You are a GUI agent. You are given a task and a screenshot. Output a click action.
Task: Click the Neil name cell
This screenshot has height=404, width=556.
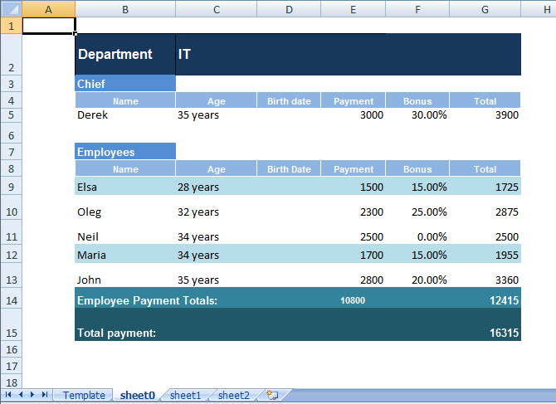coord(125,231)
